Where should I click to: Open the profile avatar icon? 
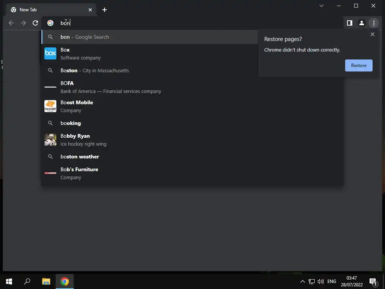[362, 23]
